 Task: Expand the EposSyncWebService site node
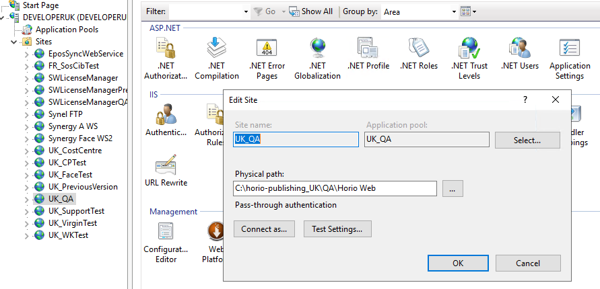pyautogui.click(x=26, y=54)
